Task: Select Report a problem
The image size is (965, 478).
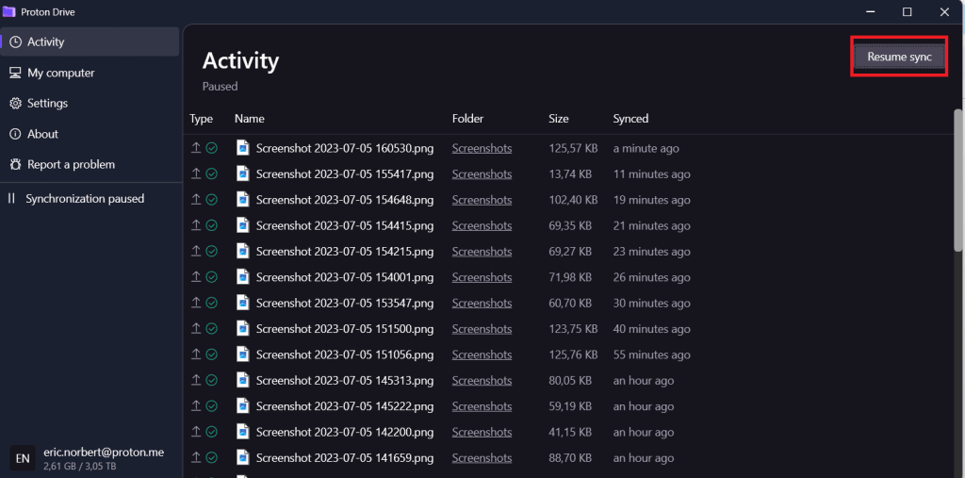Action: point(90,164)
